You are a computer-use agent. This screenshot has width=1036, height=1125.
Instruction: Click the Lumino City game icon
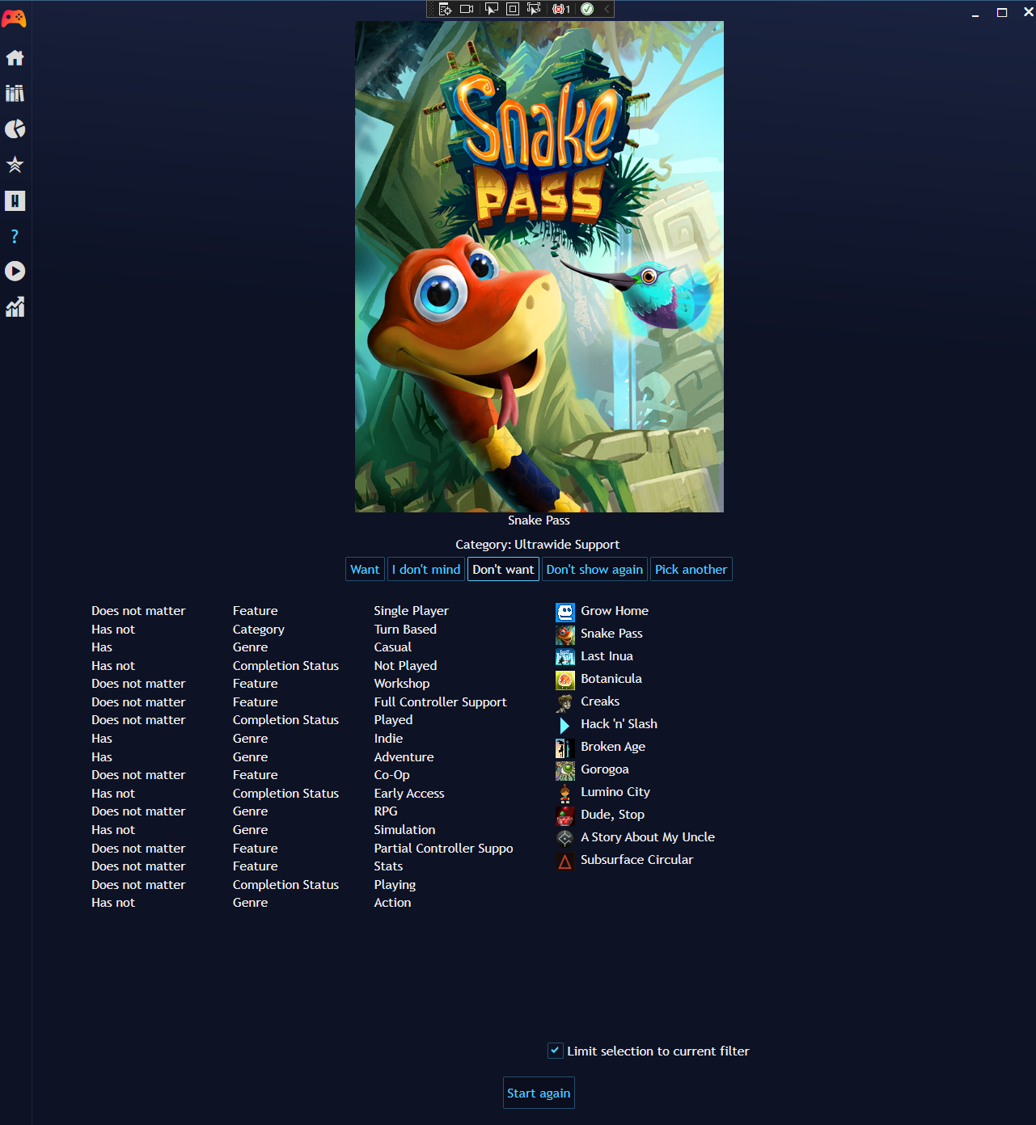point(565,793)
